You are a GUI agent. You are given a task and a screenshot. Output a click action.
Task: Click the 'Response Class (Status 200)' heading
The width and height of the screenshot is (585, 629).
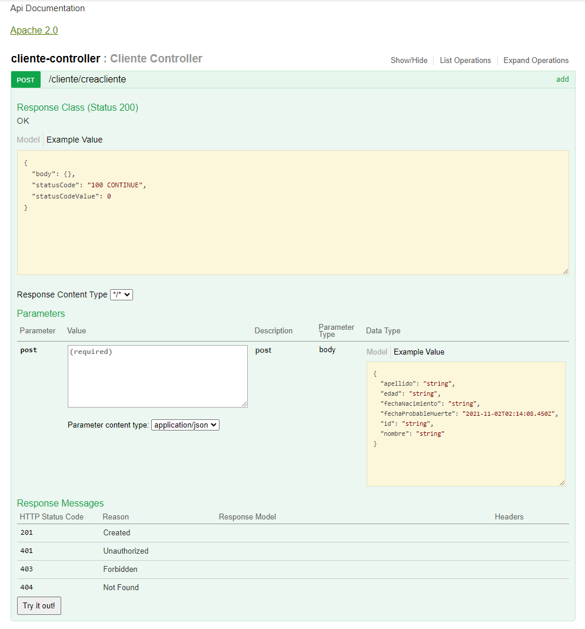click(x=77, y=108)
